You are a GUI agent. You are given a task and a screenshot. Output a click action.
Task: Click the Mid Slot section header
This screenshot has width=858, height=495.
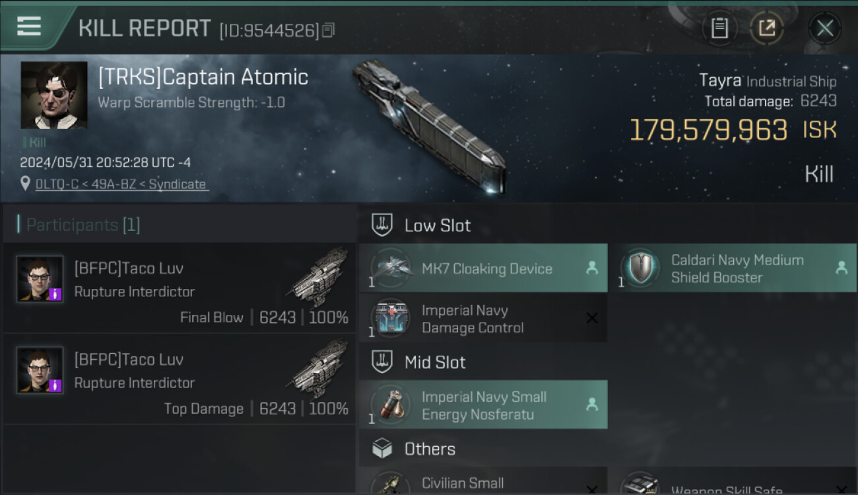pyautogui.click(x=434, y=362)
